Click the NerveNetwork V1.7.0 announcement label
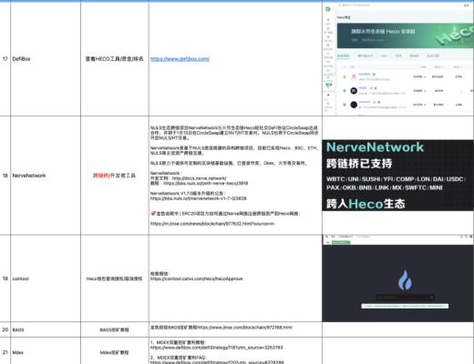The height and width of the screenshot is (364, 474). 188,193
